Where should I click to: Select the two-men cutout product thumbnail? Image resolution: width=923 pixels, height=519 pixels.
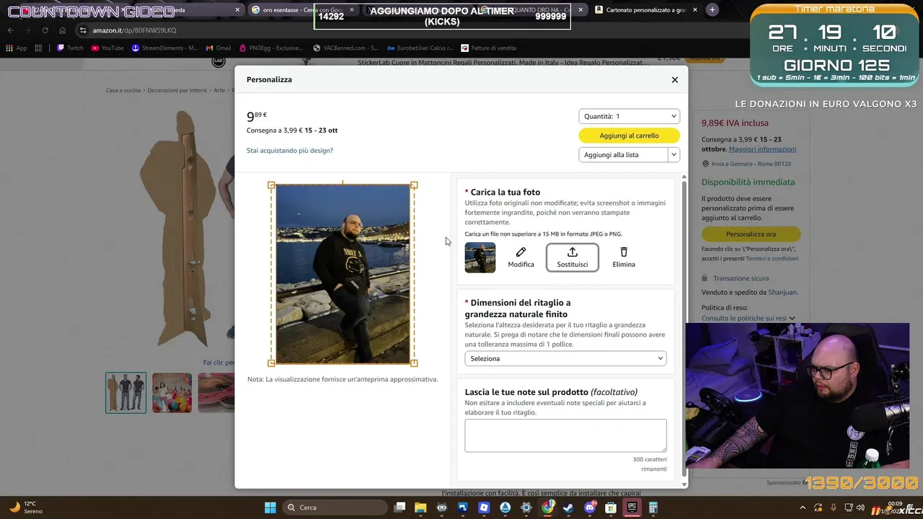[125, 393]
